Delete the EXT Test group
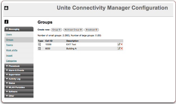 click(x=122, y=44)
